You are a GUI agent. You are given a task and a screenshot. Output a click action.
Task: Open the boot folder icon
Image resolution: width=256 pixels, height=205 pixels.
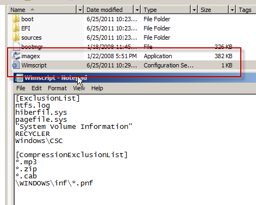(16, 19)
